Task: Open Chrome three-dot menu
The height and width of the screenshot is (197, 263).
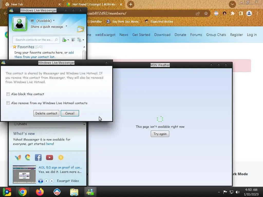Action: tap(257, 13)
